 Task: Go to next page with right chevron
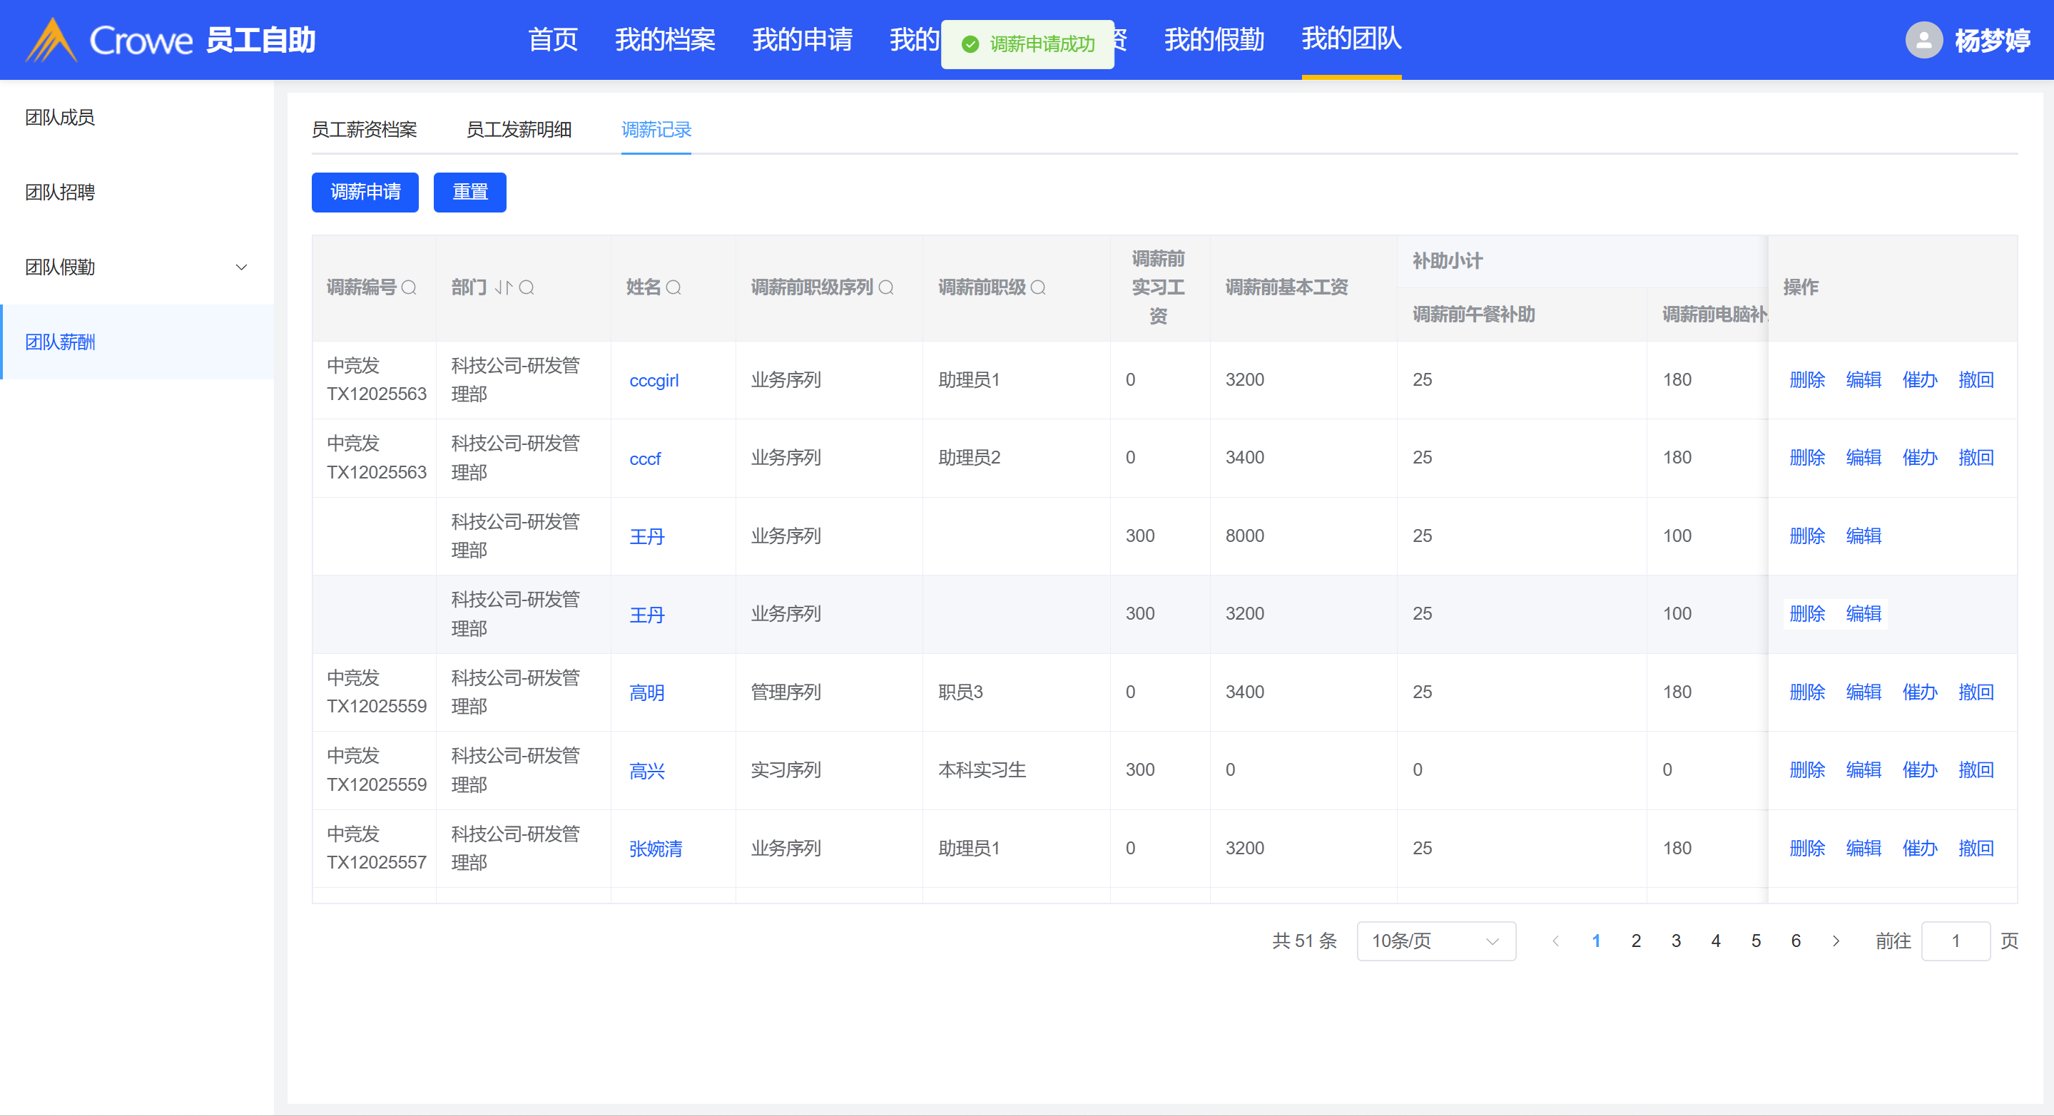[x=1836, y=941]
